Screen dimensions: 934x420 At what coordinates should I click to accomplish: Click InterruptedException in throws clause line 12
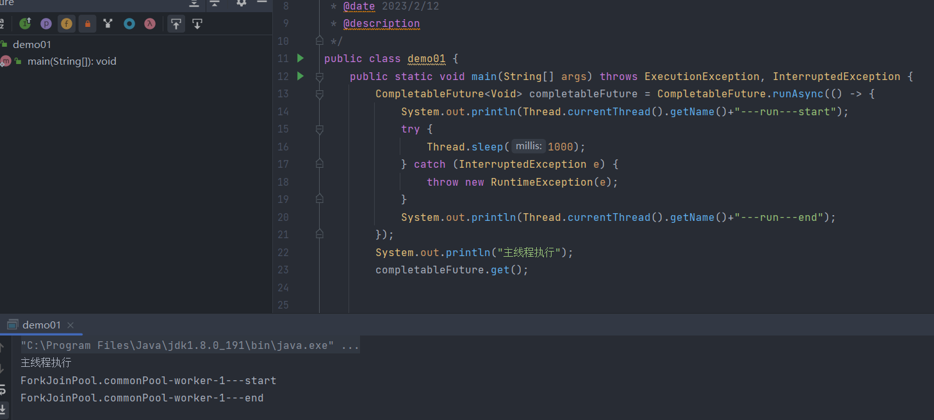837,77
